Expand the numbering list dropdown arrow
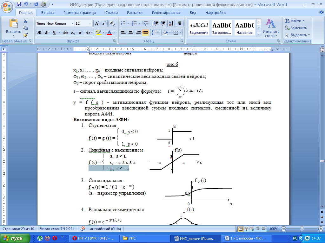This screenshot has width=325, height=243. [x=140, y=23]
